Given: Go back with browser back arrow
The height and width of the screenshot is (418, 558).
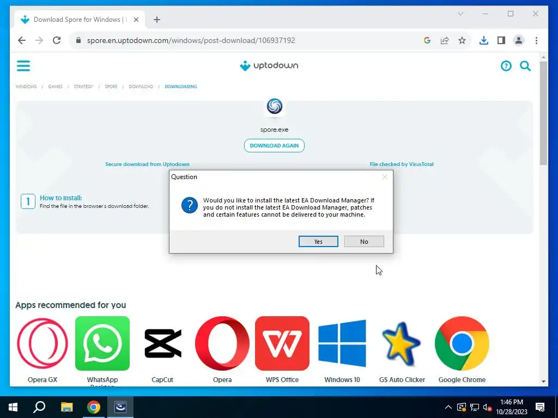Looking at the screenshot, I should click(22, 40).
